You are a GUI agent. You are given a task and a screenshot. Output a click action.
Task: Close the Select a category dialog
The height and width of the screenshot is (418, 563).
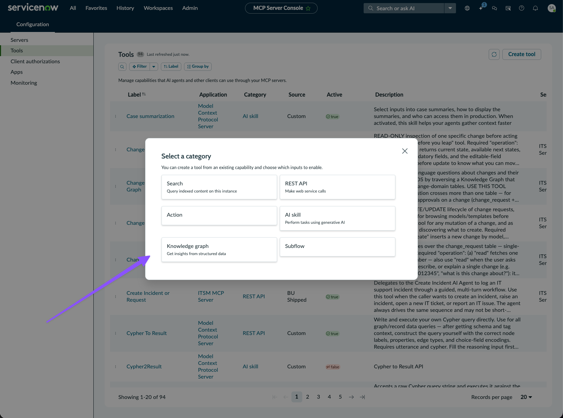coord(405,151)
